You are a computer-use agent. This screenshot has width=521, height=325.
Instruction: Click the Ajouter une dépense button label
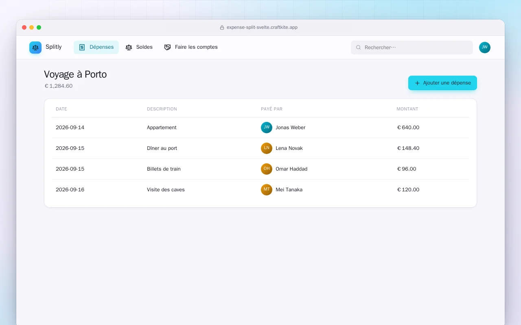click(x=447, y=83)
